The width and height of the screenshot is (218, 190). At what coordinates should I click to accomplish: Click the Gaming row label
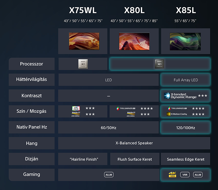pos(32,174)
